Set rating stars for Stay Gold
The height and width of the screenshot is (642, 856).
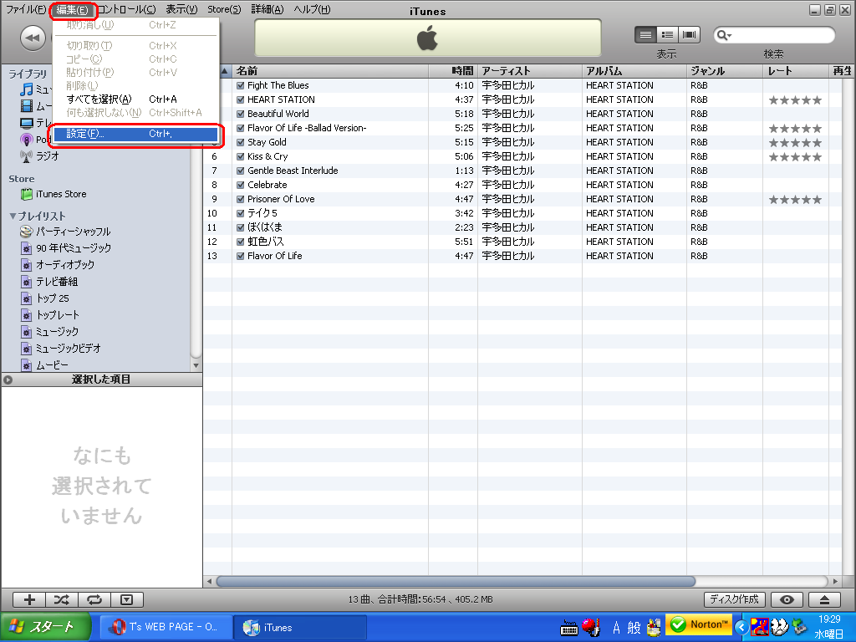pos(795,143)
